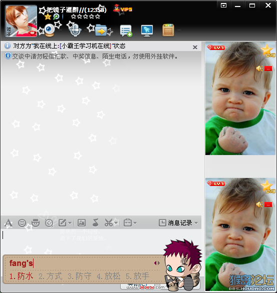
Task: Close the online status notification bar
Action: 195,47
